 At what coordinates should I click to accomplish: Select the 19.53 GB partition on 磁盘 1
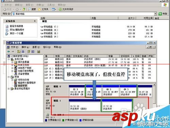(x=85, y=105)
